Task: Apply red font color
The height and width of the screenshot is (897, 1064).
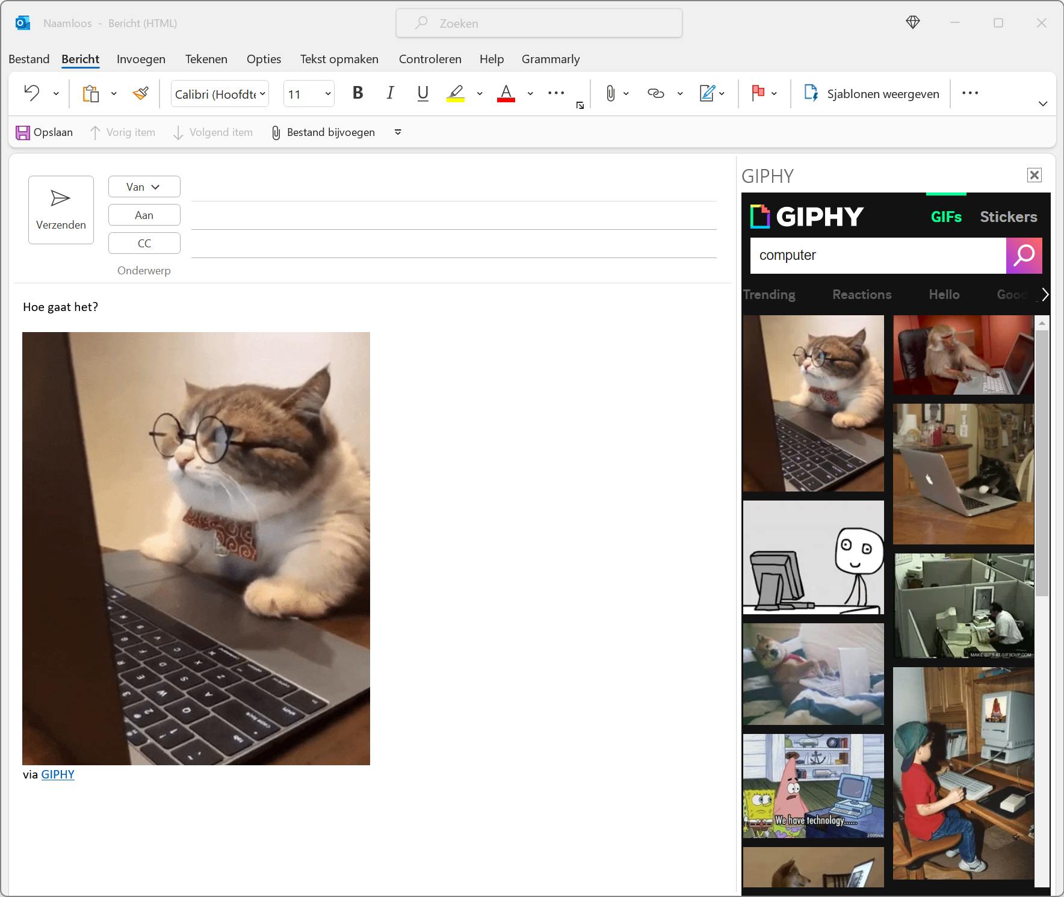Action: (x=506, y=93)
